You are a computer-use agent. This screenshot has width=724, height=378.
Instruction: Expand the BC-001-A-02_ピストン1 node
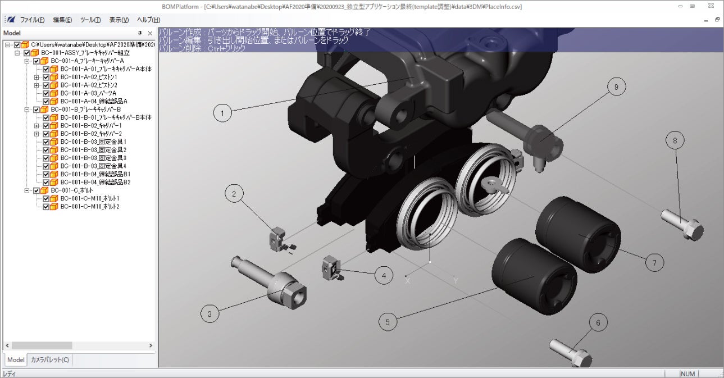pos(37,77)
